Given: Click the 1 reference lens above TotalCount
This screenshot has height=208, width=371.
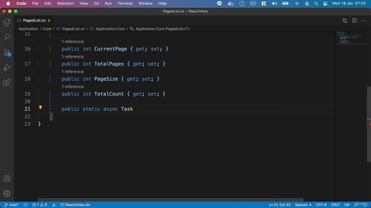Looking at the screenshot, I should pyautogui.click(x=72, y=87).
